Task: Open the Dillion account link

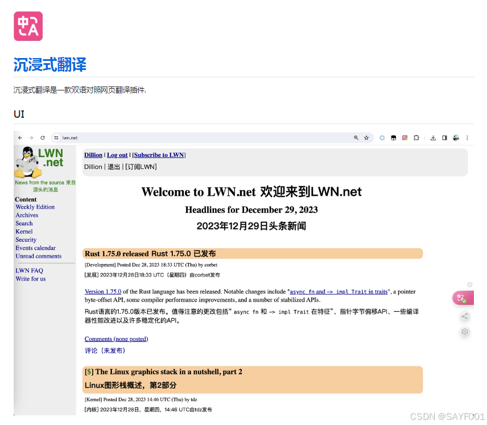Action: (x=93, y=155)
